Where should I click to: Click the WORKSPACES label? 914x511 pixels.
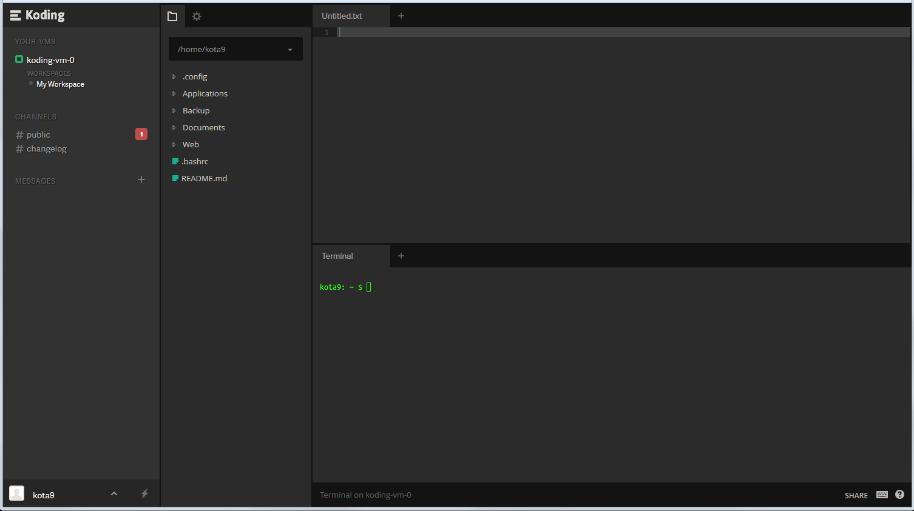click(49, 73)
